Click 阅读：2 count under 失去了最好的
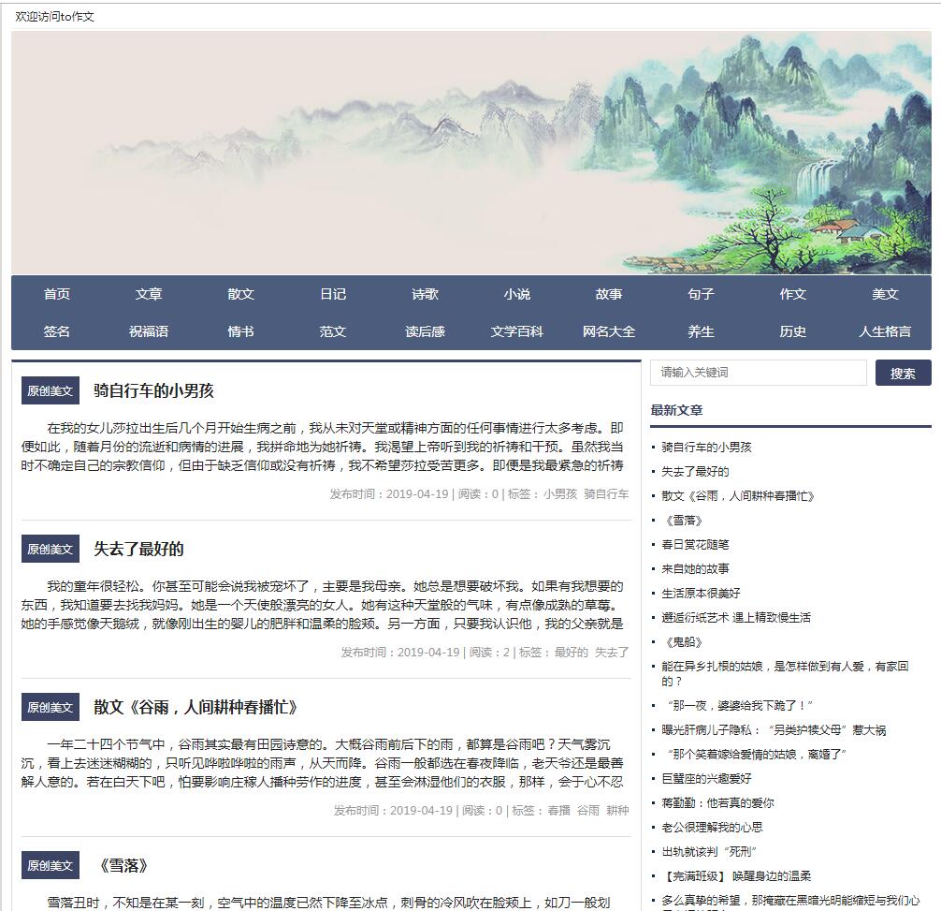Viewport: 941px width, 911px height. 490,653
